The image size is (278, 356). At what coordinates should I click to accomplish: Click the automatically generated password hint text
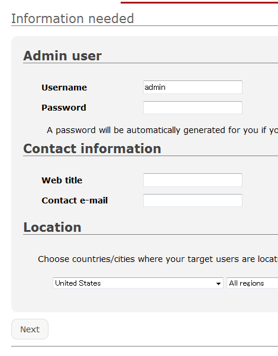[x=163, y=130]
